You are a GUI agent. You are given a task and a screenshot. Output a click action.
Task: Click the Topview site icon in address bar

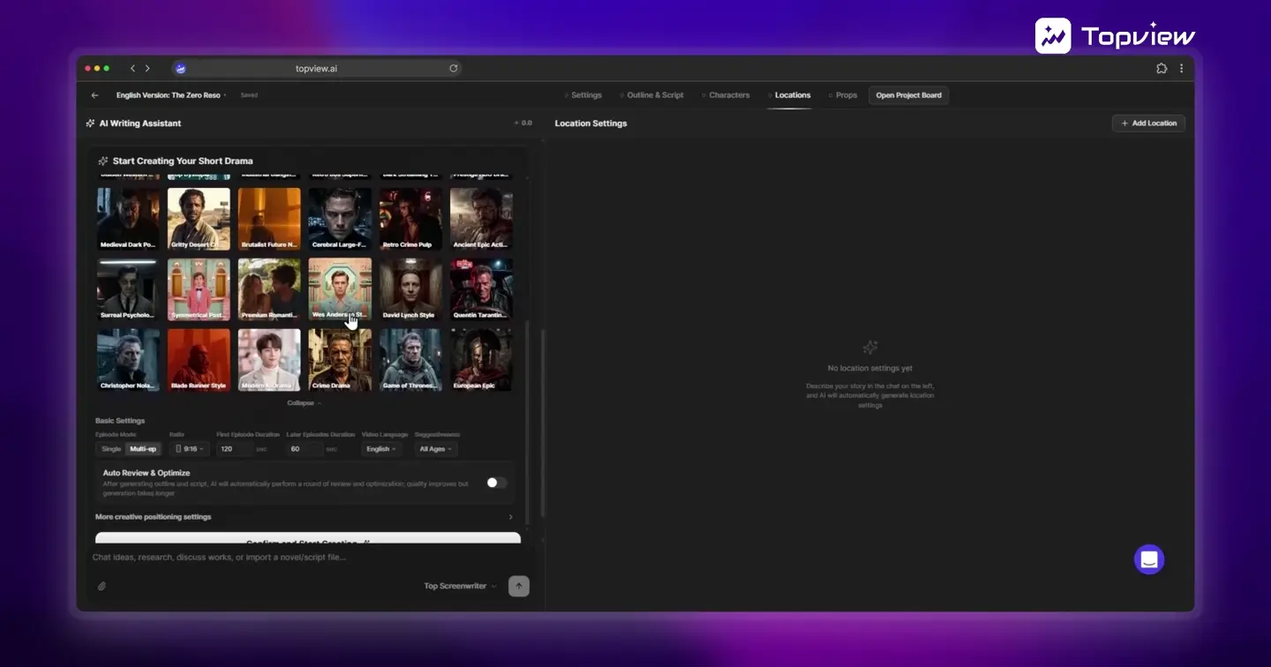click(x=180, y=68)
